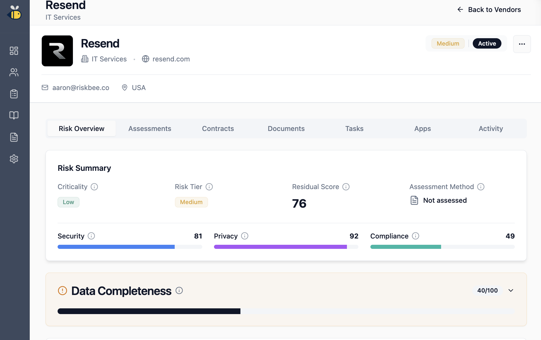Open the clipboard checklist icon in sidebar
Image resolution: width=541 pixels, height=340 pixels.
point(14,94)
